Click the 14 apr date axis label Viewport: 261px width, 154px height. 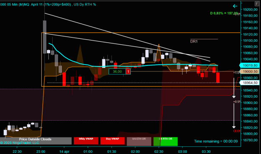pos(64,151)
